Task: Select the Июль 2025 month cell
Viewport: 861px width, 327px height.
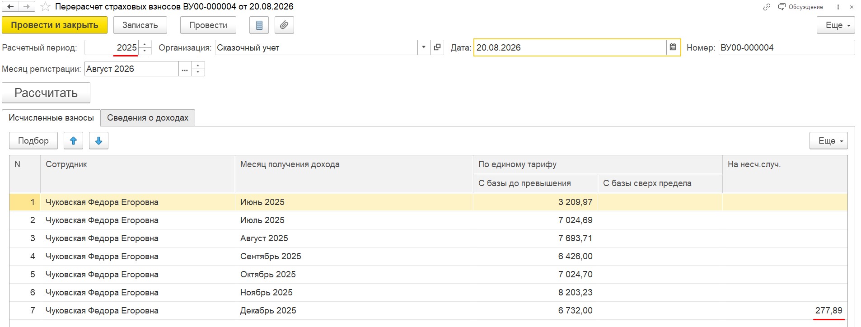Action: point(354,220)
